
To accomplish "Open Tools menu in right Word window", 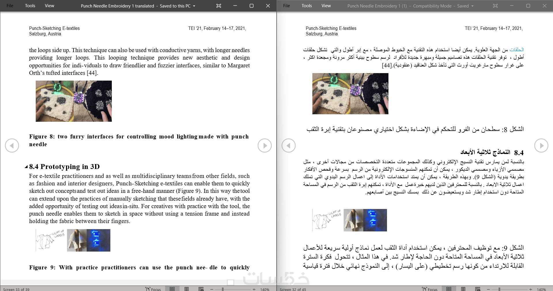I will click(x=307, y=6).
